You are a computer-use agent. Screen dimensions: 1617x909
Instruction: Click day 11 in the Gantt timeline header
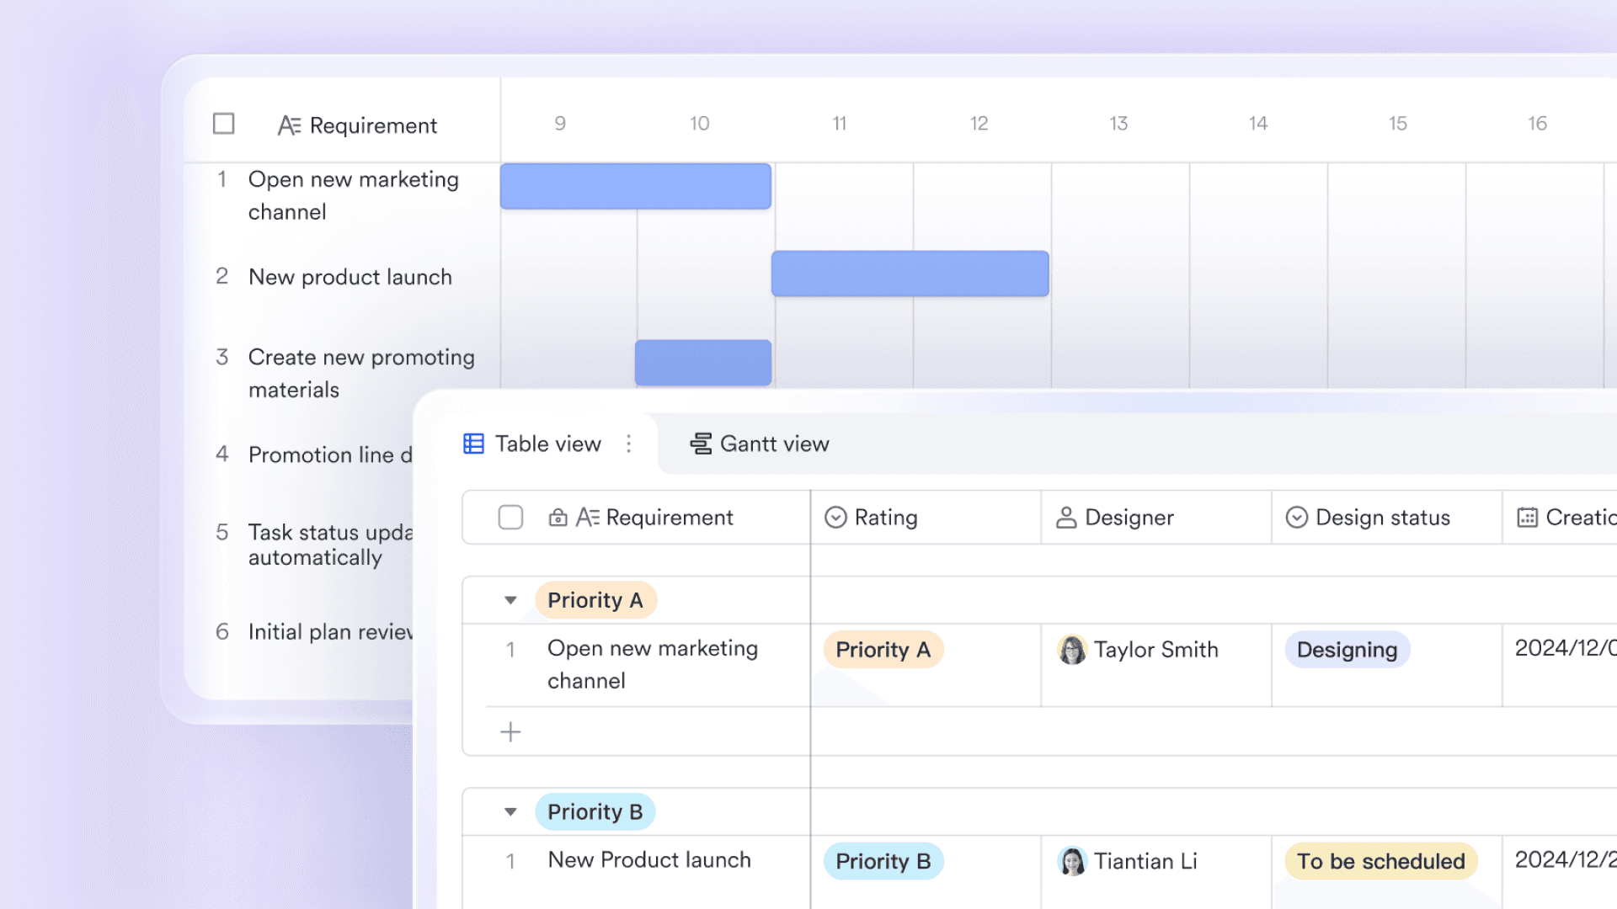(x=840, y=124)
